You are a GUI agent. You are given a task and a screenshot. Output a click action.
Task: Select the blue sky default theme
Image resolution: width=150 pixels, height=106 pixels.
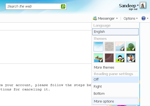[98, 47]
